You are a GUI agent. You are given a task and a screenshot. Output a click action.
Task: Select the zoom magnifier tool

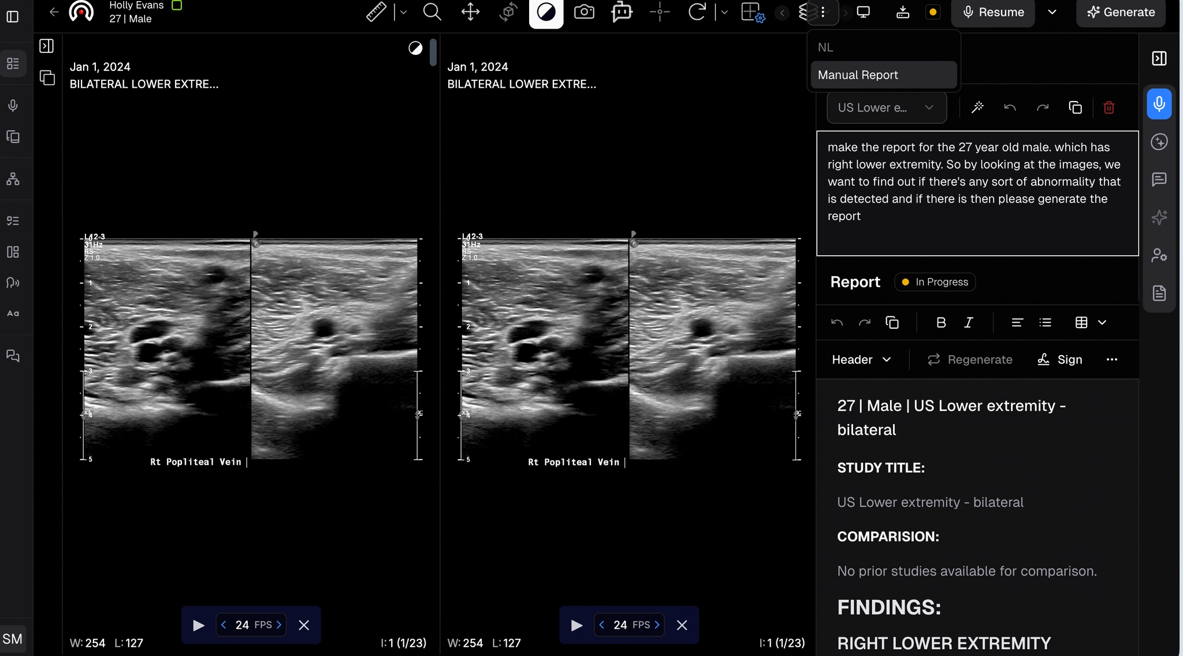432,12
